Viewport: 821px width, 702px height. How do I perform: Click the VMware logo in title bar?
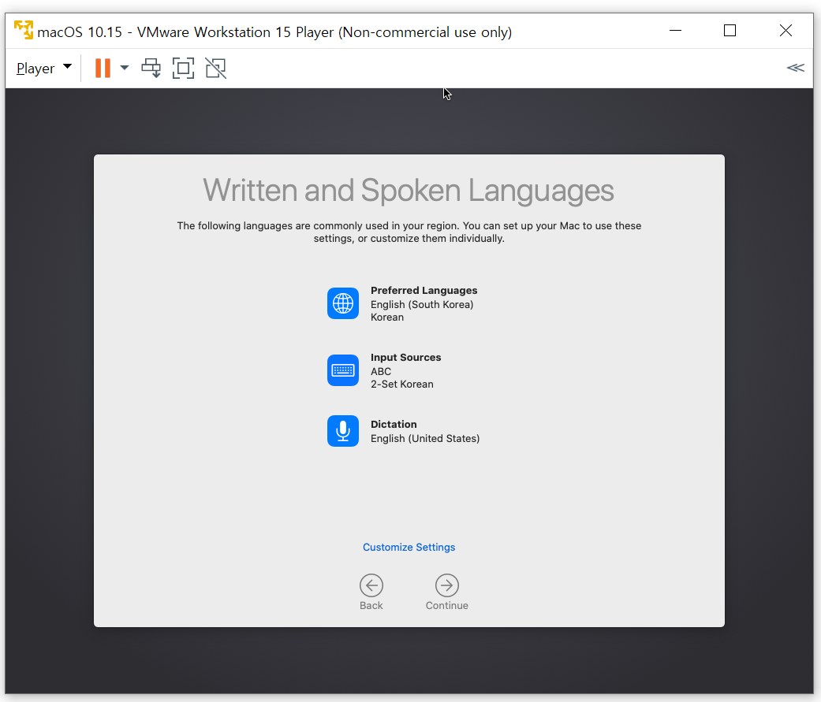24,32
